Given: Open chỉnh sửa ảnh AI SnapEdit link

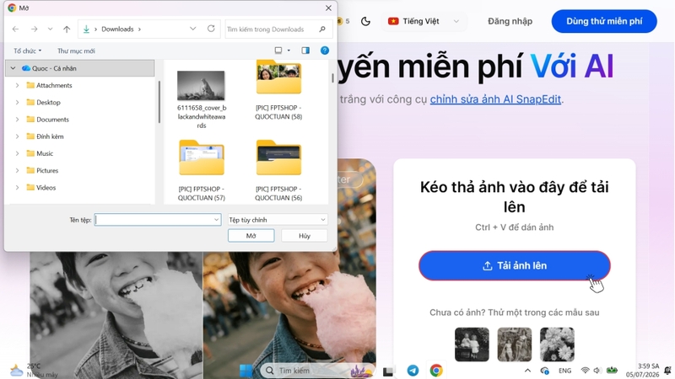Looking at the screenshot, I should [495, 99].
